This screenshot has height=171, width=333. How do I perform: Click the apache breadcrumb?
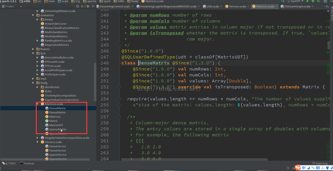pyautogui.click(x=90, y=1)
